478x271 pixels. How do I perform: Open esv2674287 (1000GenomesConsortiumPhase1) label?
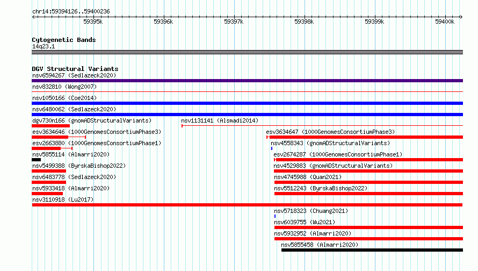pos(338,154)
